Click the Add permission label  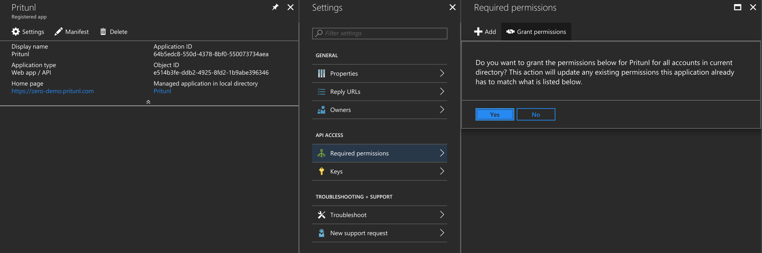pos(490,32)
